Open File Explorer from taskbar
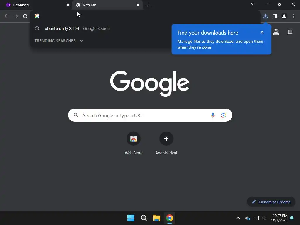The image size is (300, 225). pos(156,218)
